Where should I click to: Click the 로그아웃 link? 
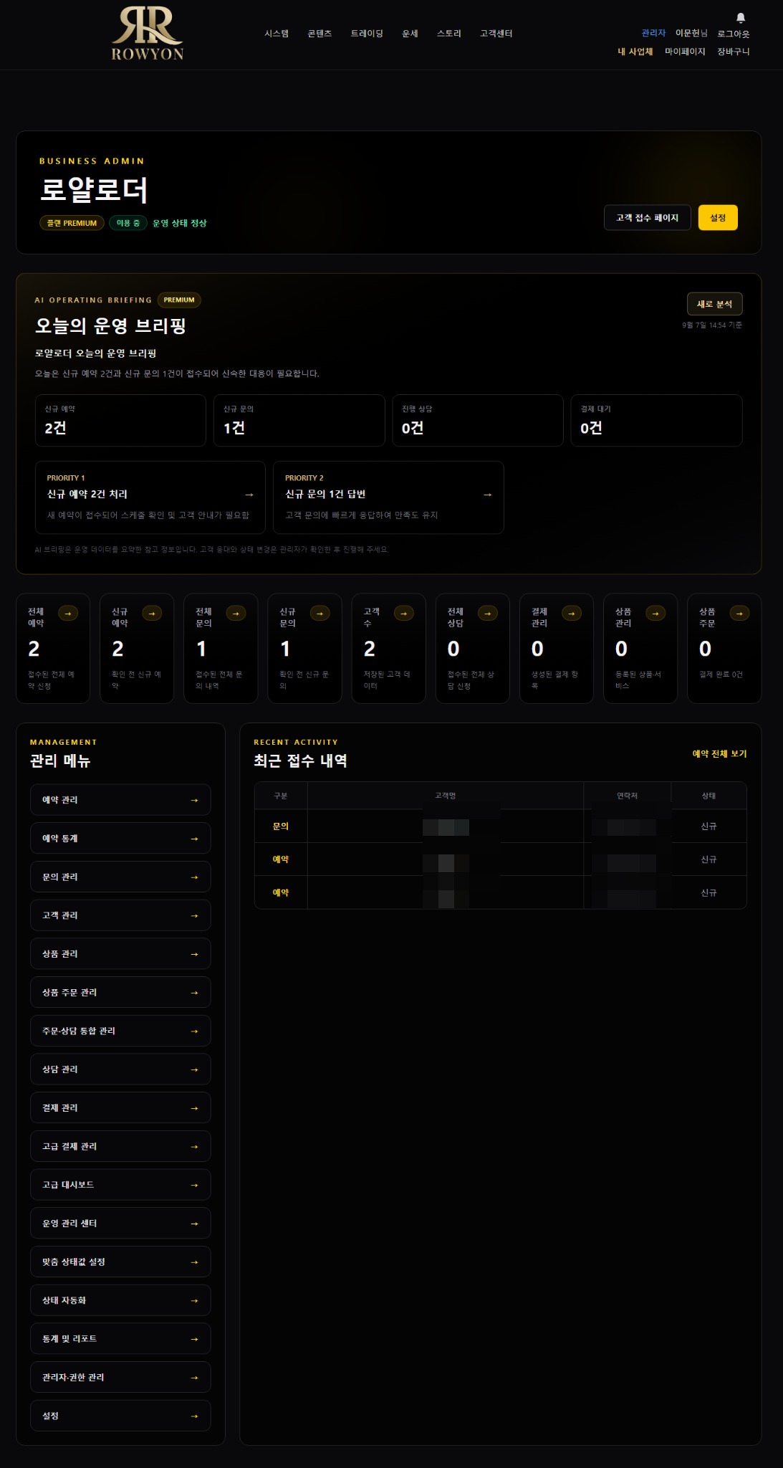click(734, 34)
